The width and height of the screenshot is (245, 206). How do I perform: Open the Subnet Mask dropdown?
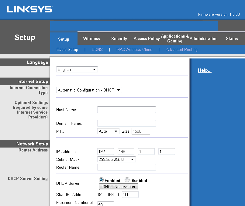[116, 159]
